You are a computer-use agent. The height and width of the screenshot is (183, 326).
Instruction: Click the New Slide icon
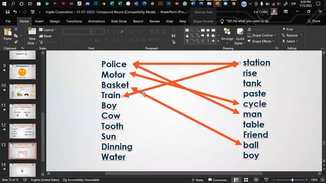[x=32, y=32]
